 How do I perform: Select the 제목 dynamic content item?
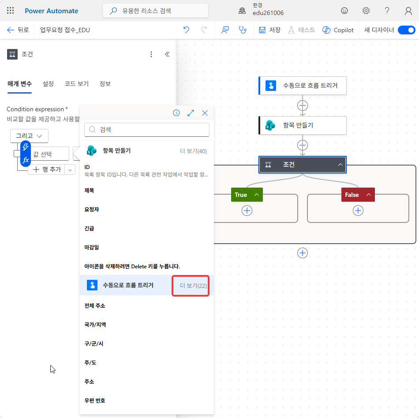click(x=147, y=190)
